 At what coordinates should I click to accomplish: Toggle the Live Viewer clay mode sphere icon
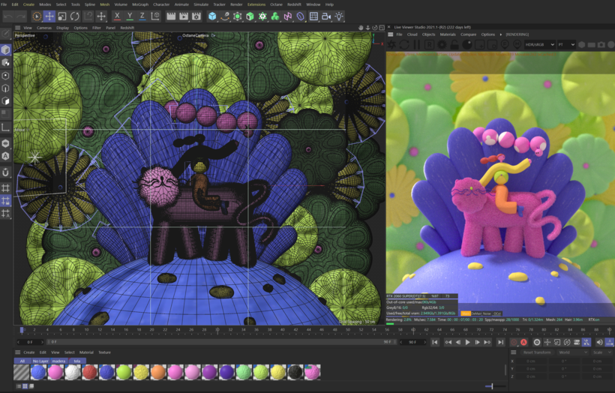(466, 45)
